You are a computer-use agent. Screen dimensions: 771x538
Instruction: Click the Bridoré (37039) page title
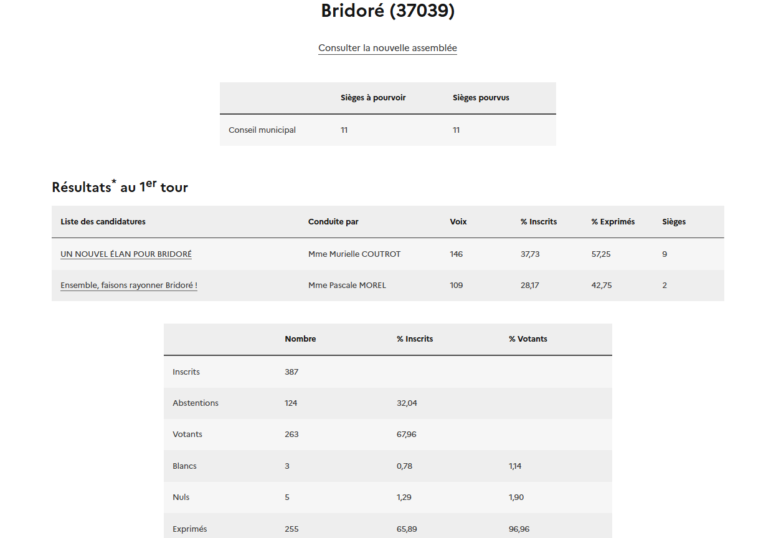click(387, 11)
